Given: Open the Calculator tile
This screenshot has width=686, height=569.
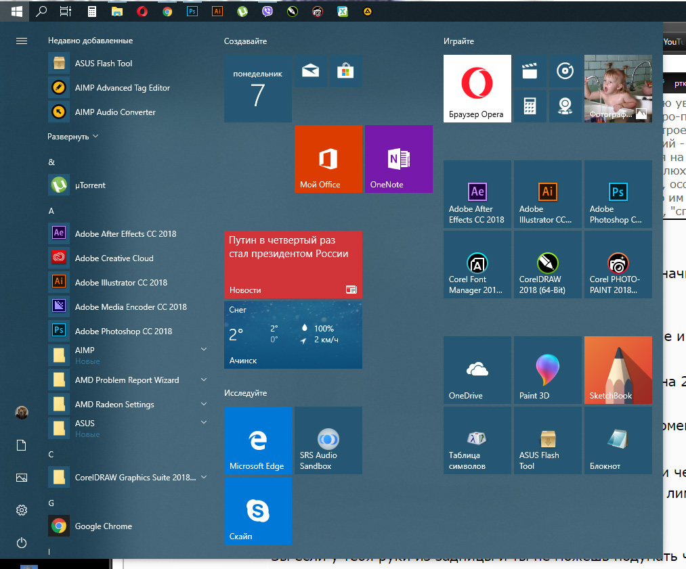Looking at the screenshot, I should pyautogui.click(x=530, y=106).
